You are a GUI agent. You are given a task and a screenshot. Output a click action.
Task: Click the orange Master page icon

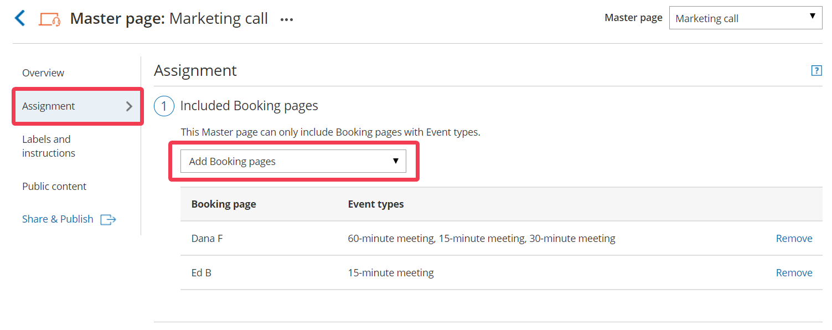[49, 19]
